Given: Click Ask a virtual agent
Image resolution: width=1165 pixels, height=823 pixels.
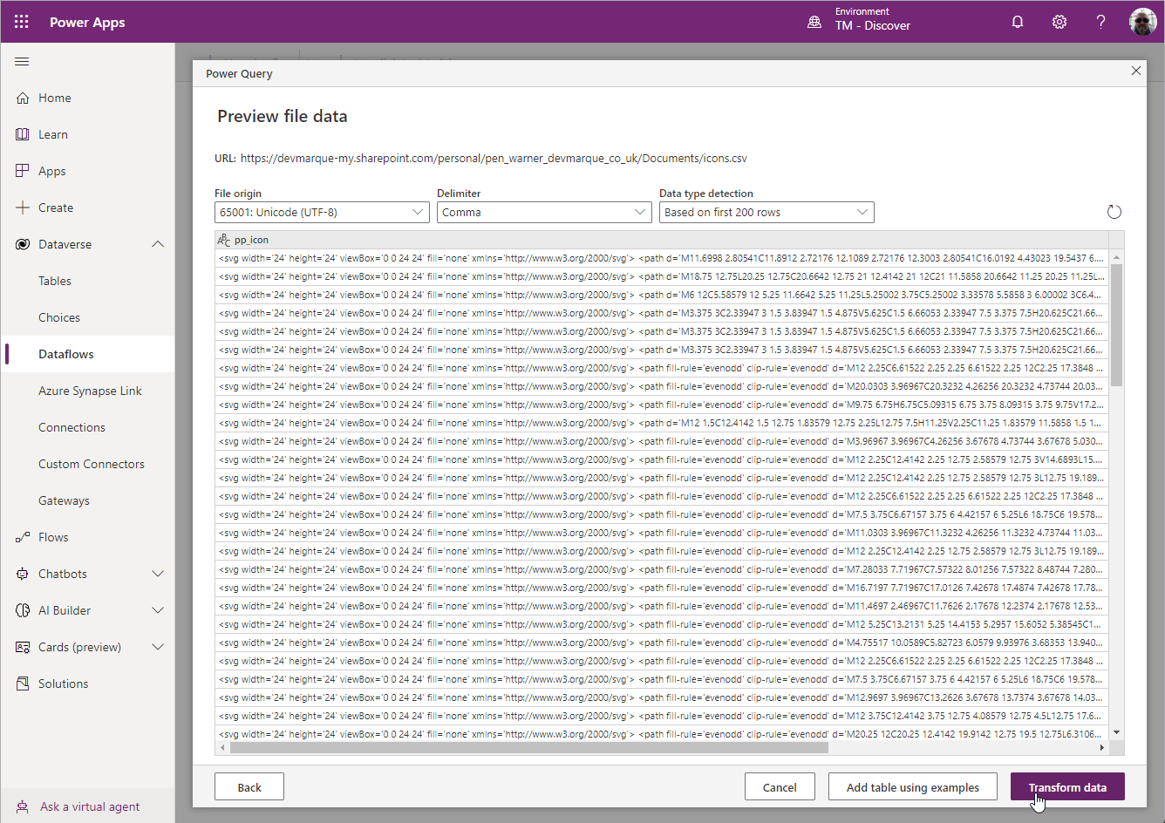Looking at the screenshot, I should (x=90, y=806).
